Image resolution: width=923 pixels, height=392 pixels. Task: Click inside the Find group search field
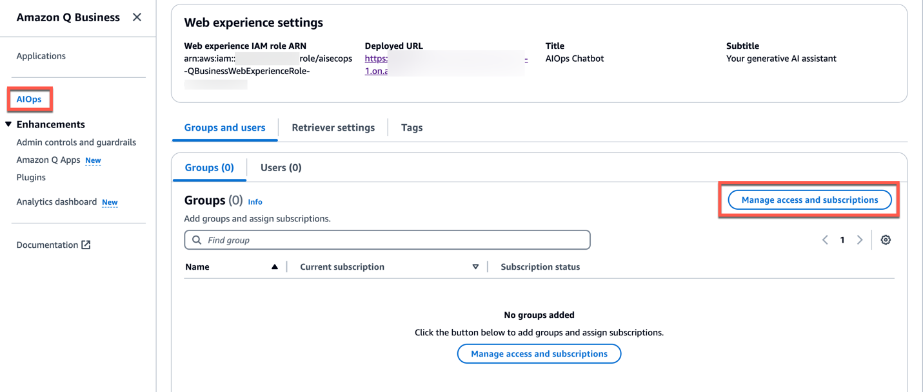pyautogui.click(x=387, y=239)
